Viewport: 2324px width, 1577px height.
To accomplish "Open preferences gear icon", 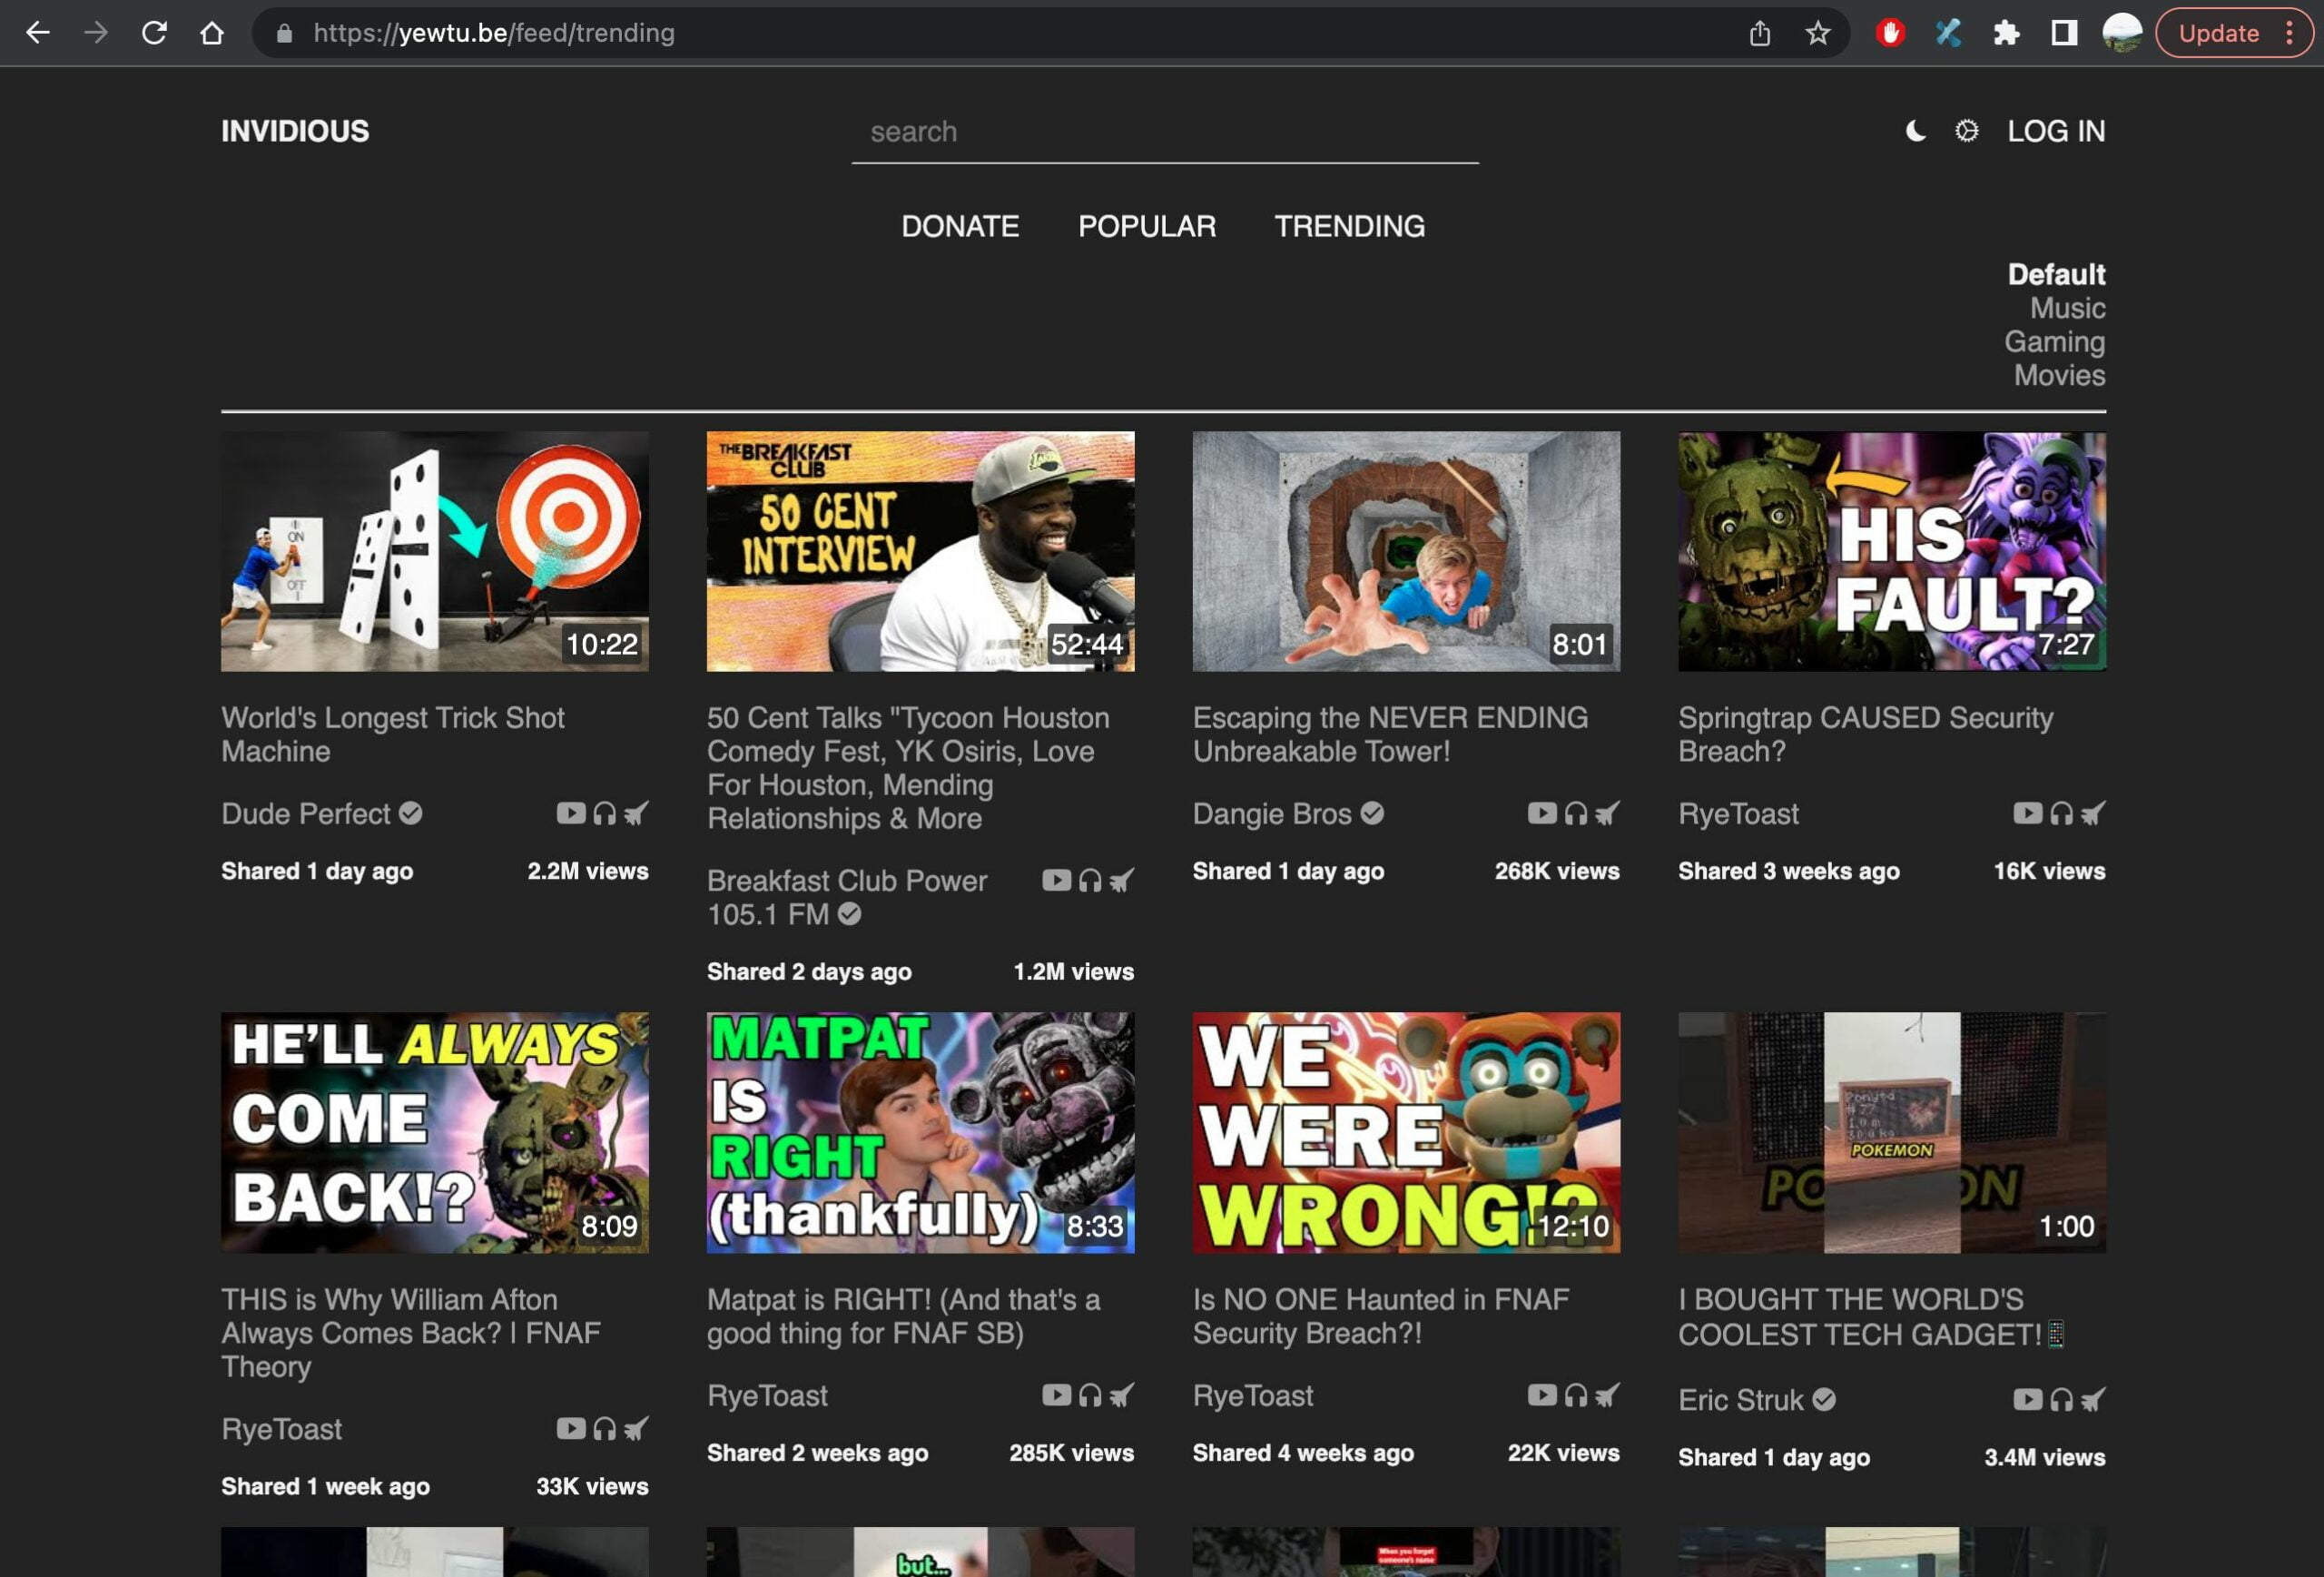I will pos(1966,131).
